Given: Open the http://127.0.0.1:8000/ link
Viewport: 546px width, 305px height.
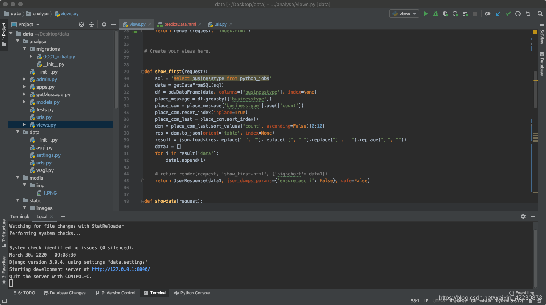Looking at the screenshot, I should click(121, 269).
